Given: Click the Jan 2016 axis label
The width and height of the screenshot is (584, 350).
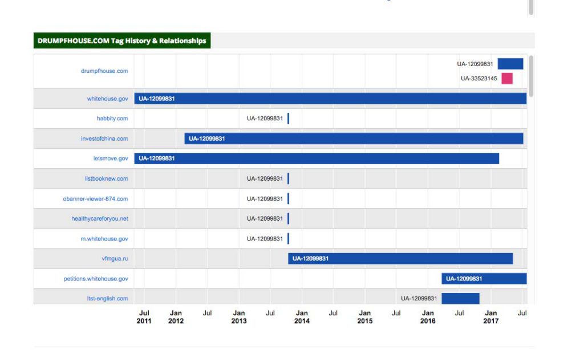Looking at the screenshot, I should (x=428, y=317).
